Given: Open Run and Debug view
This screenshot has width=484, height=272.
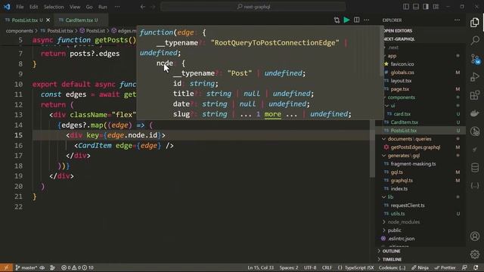Looking at the screenshot, I should [475, 77].
